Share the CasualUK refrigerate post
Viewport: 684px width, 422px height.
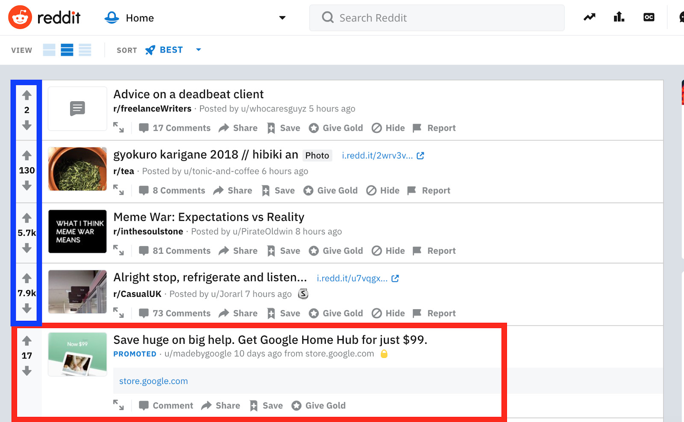coord(238,313)
